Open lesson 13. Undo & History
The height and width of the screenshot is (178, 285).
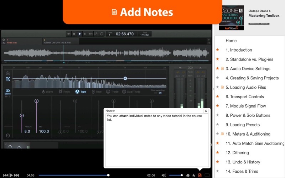pos(243,162)
